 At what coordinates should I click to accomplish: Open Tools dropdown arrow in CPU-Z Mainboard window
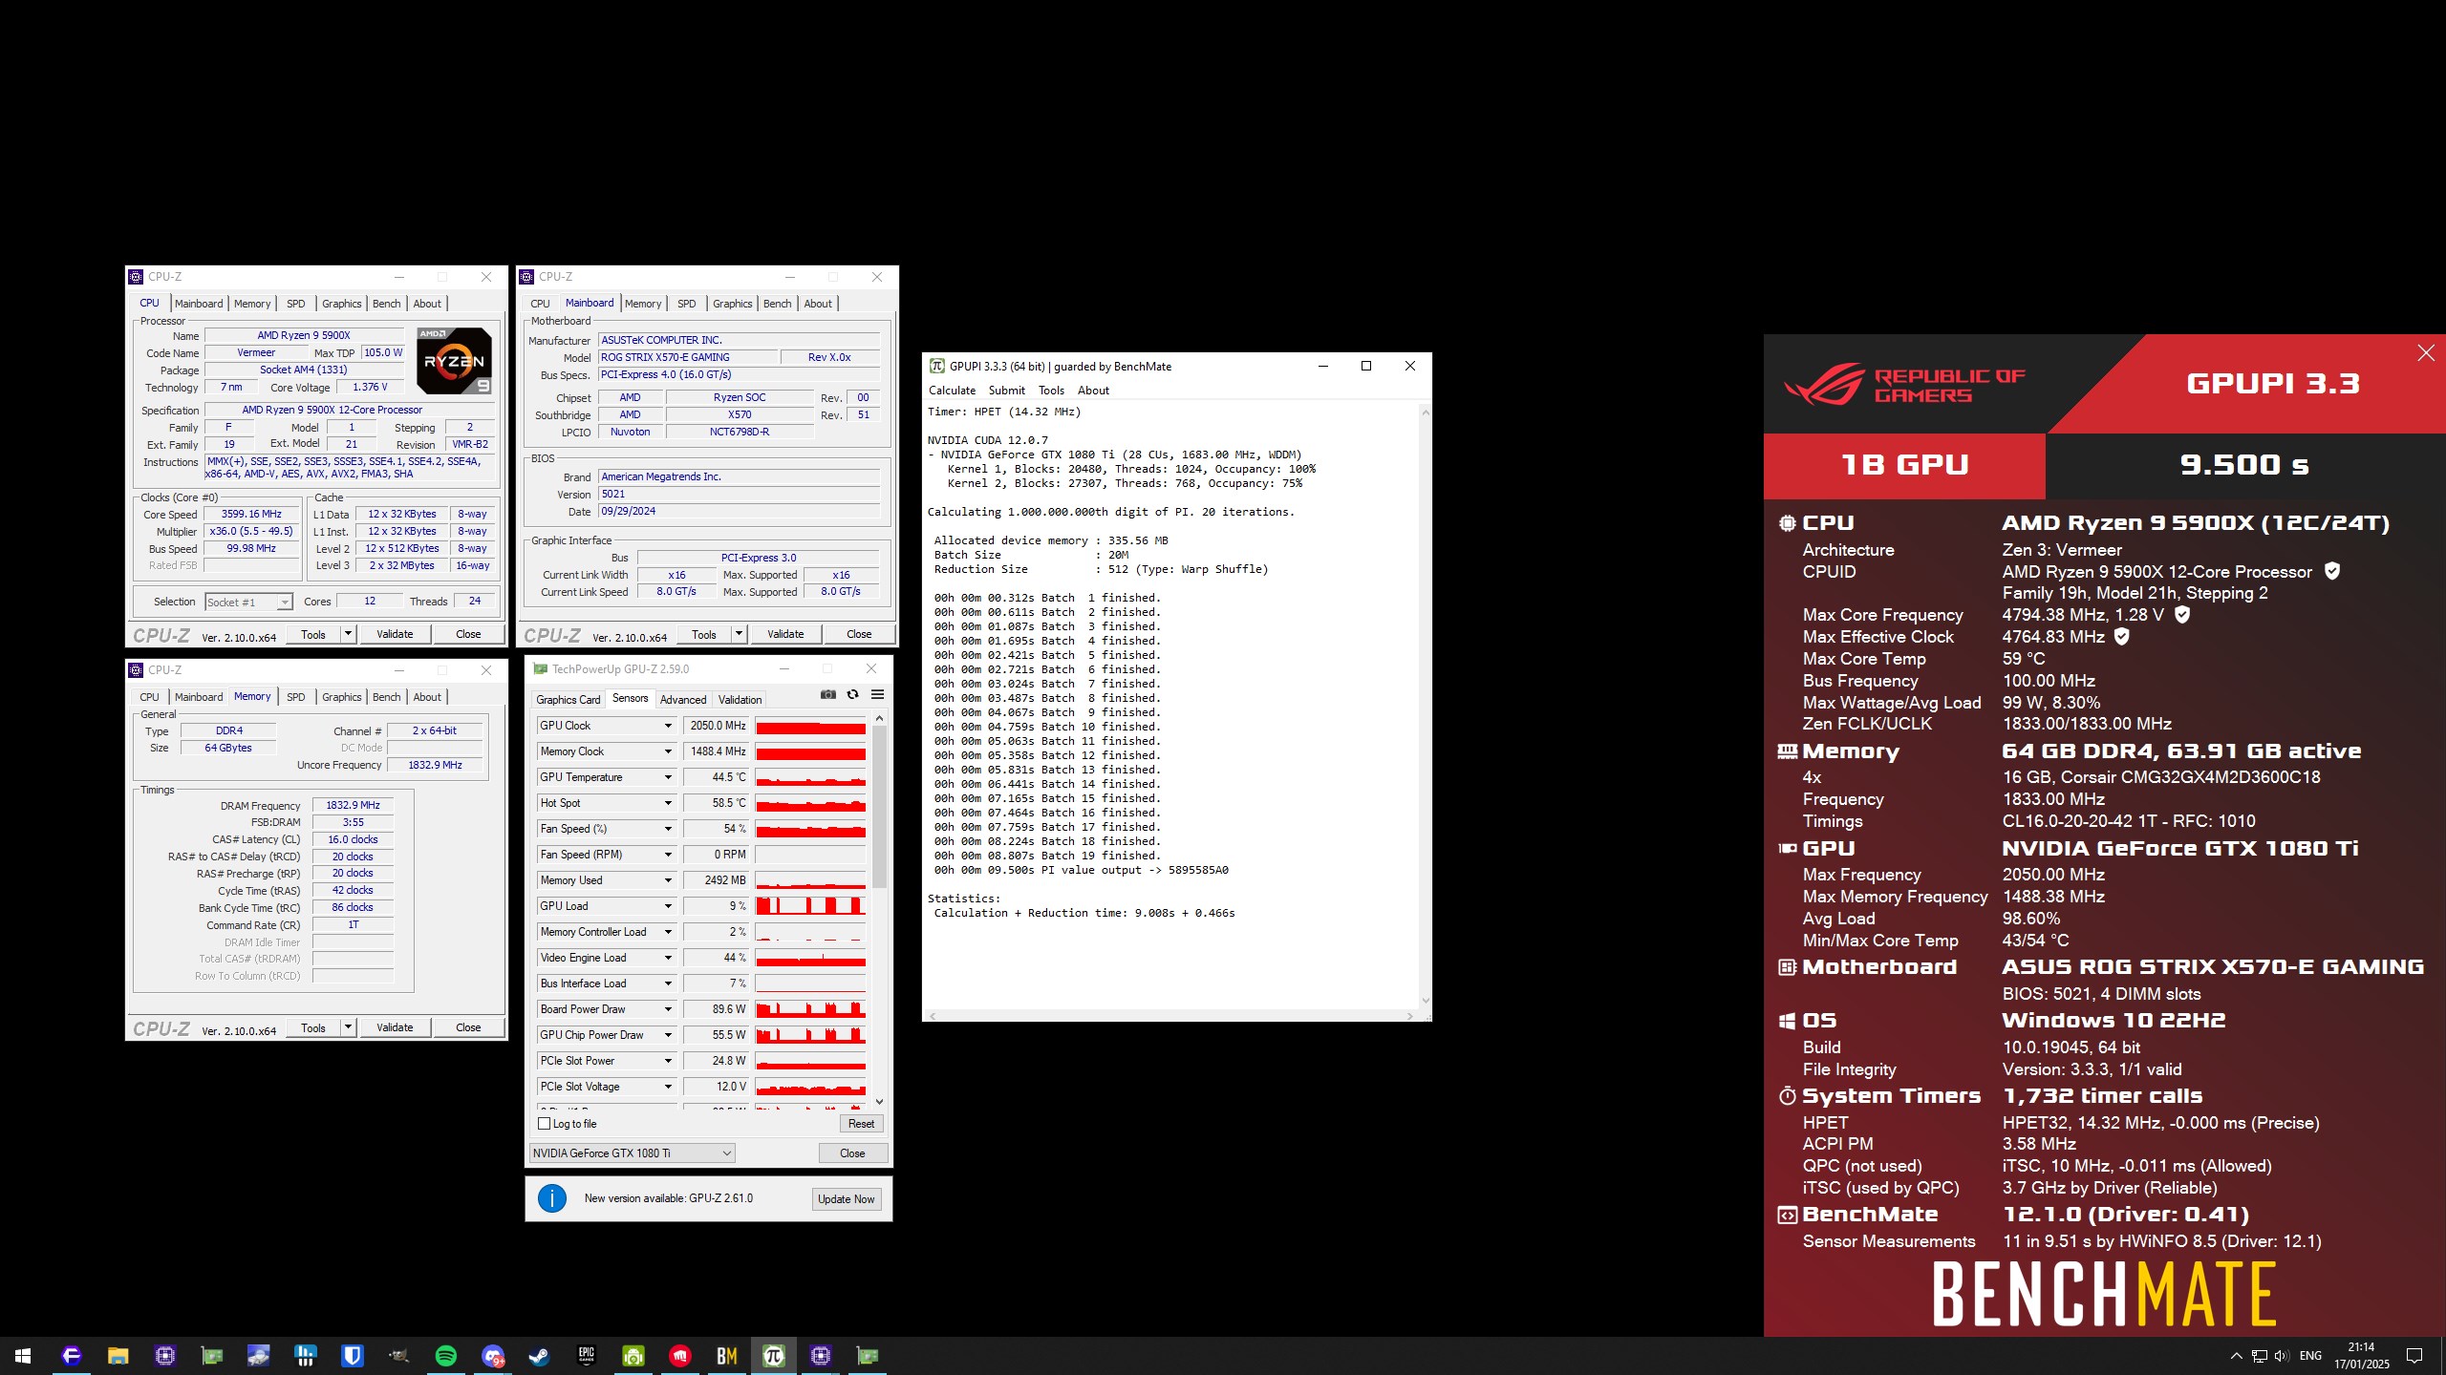click(x=739, y=634)
